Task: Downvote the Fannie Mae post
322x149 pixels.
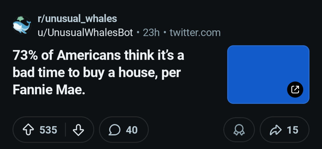Action: [78, 130]
